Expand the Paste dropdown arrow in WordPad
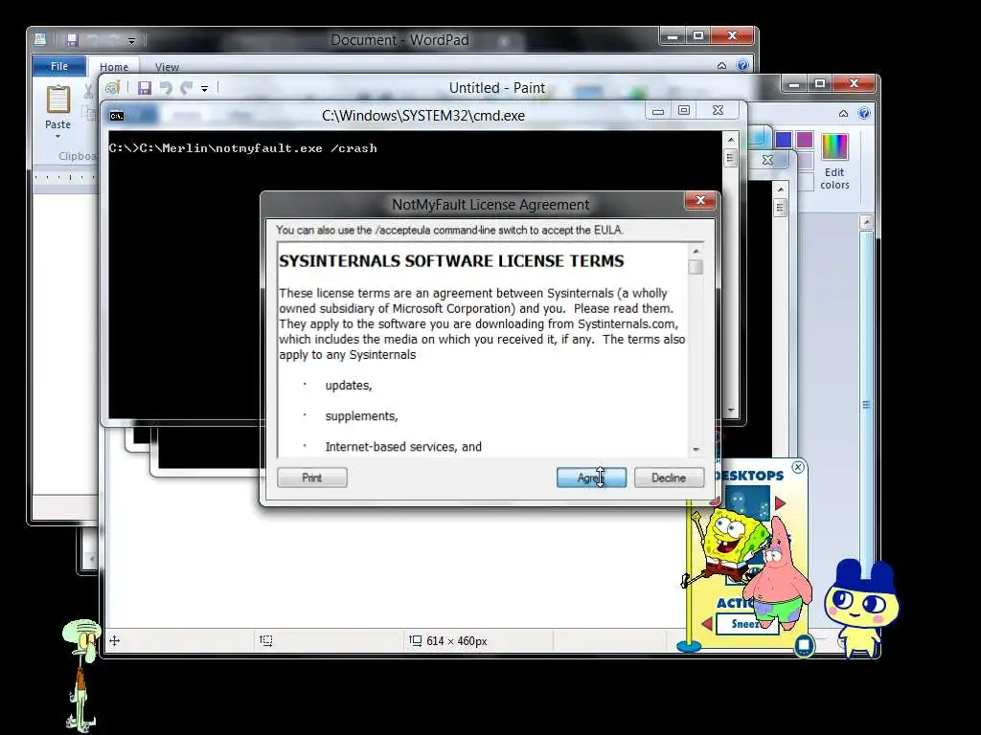This screenshot has height=735, width=981. pos(57,136)
